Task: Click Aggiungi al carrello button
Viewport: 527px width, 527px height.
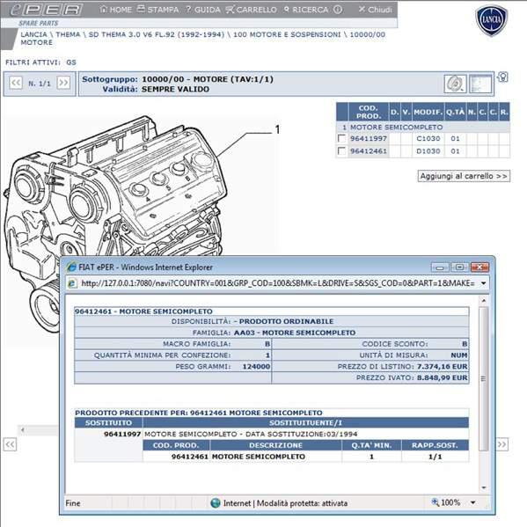Action: click(464, 176)
